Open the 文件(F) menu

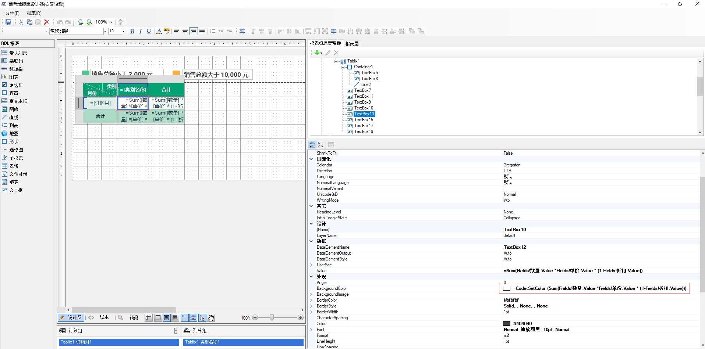pyautogui.click(x=12, y=13)
